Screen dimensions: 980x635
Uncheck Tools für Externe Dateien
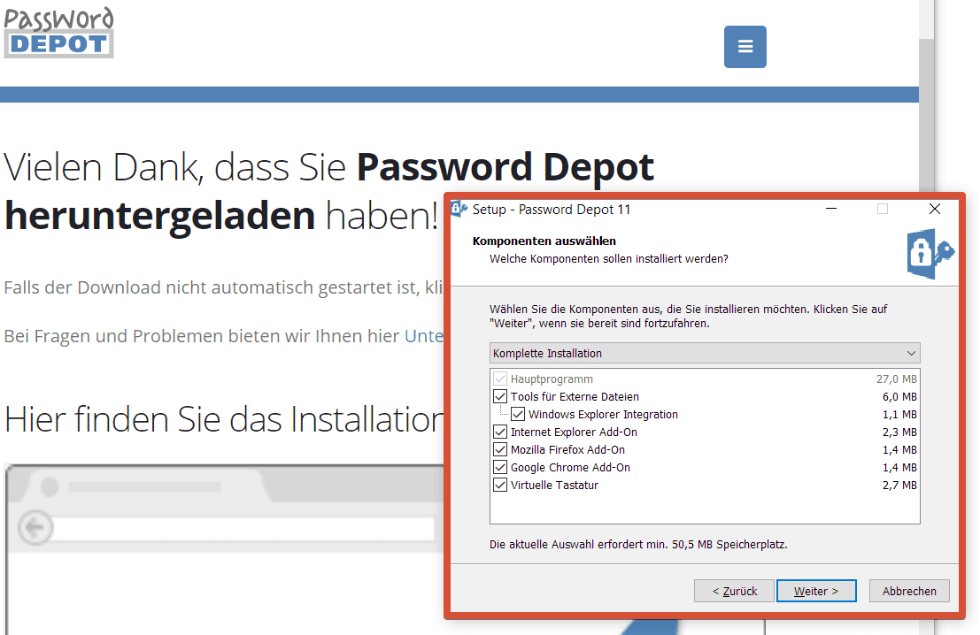click(500, 396)
